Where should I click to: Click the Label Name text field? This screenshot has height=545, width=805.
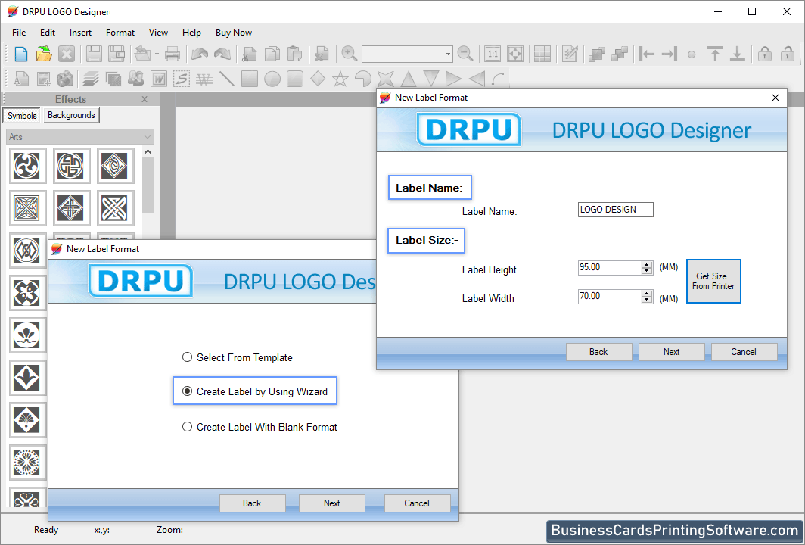(x=616, y=210)
